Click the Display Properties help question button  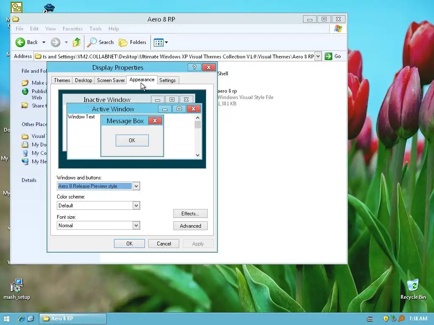[194, 67]
